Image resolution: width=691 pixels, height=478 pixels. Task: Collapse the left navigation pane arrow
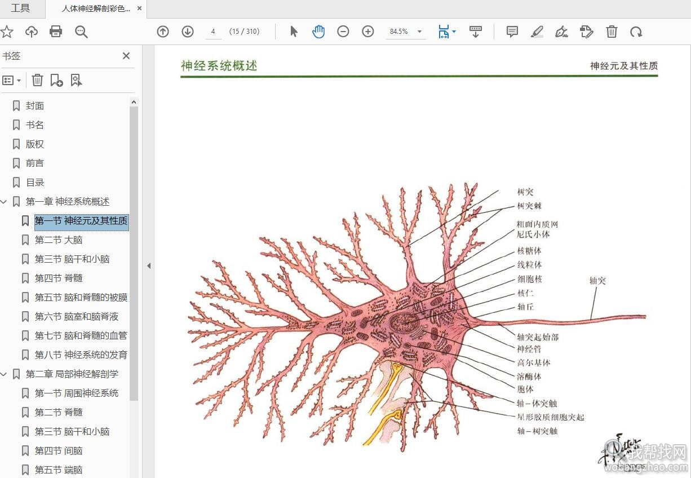pos(149,265)
